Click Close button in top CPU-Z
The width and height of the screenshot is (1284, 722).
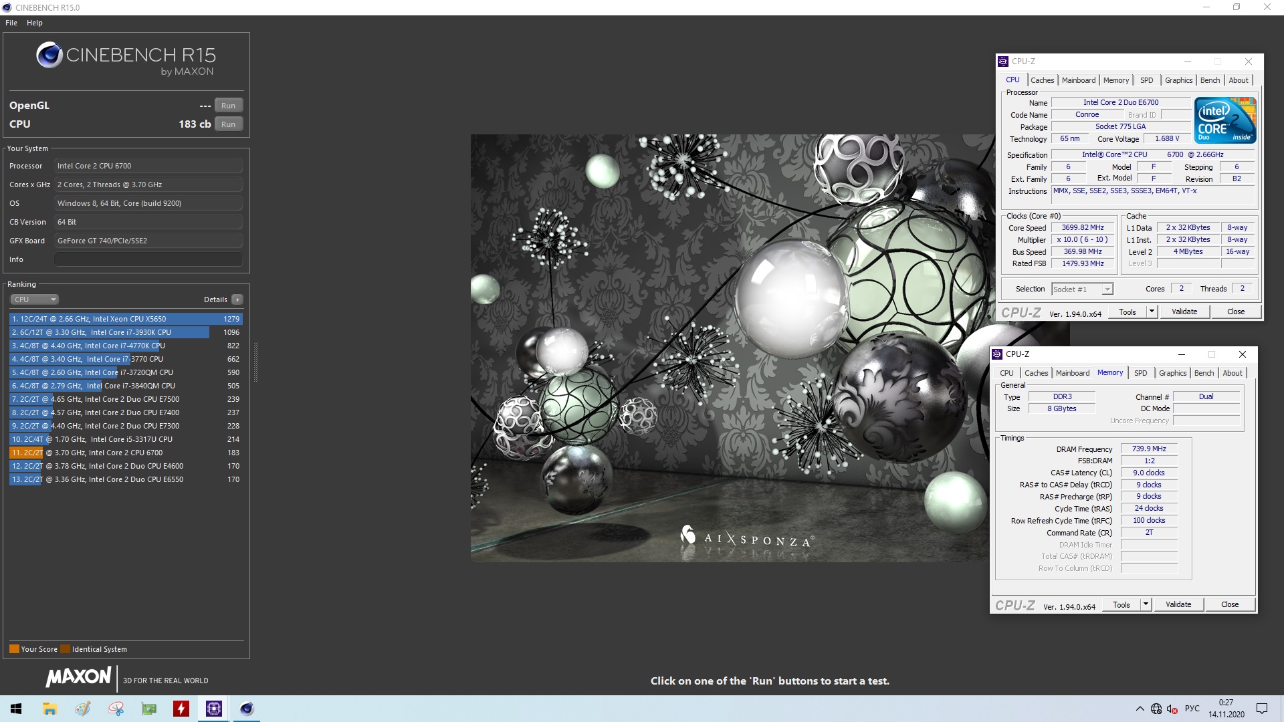pyautogui.click(x=1236, y=312)
